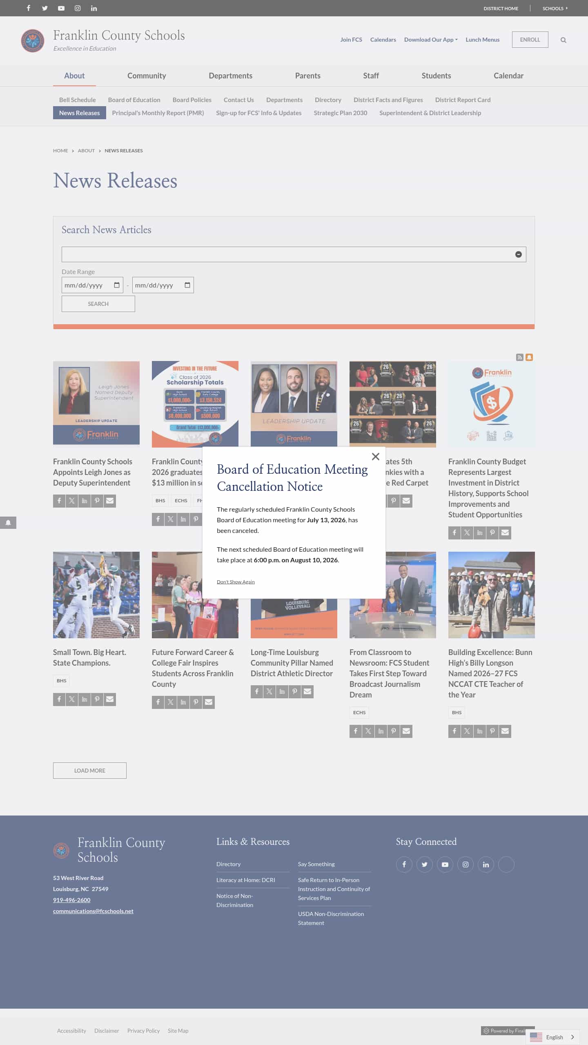Email the Franklin County Budget article
This screenshot has width=588, height=1045.
point(505,533)
